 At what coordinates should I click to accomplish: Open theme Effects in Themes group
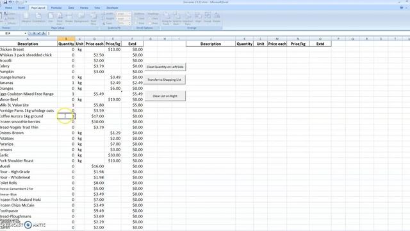point(10,23)
